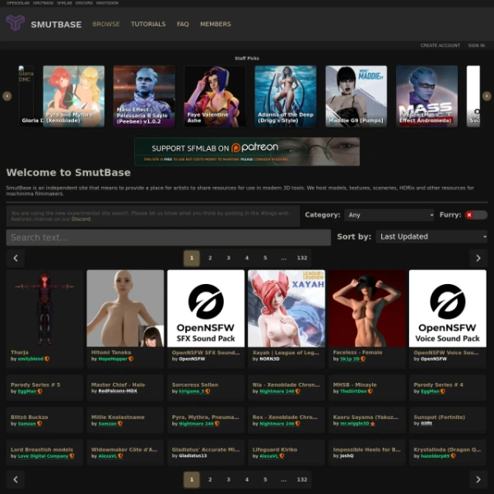Open Faye Valentine Ashe staff pick

(215, 96)
